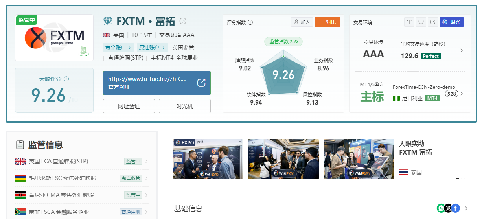Click the Facebook icon in 基础信息
Viewport: 482px width, 219px height.
pos(456,208)
